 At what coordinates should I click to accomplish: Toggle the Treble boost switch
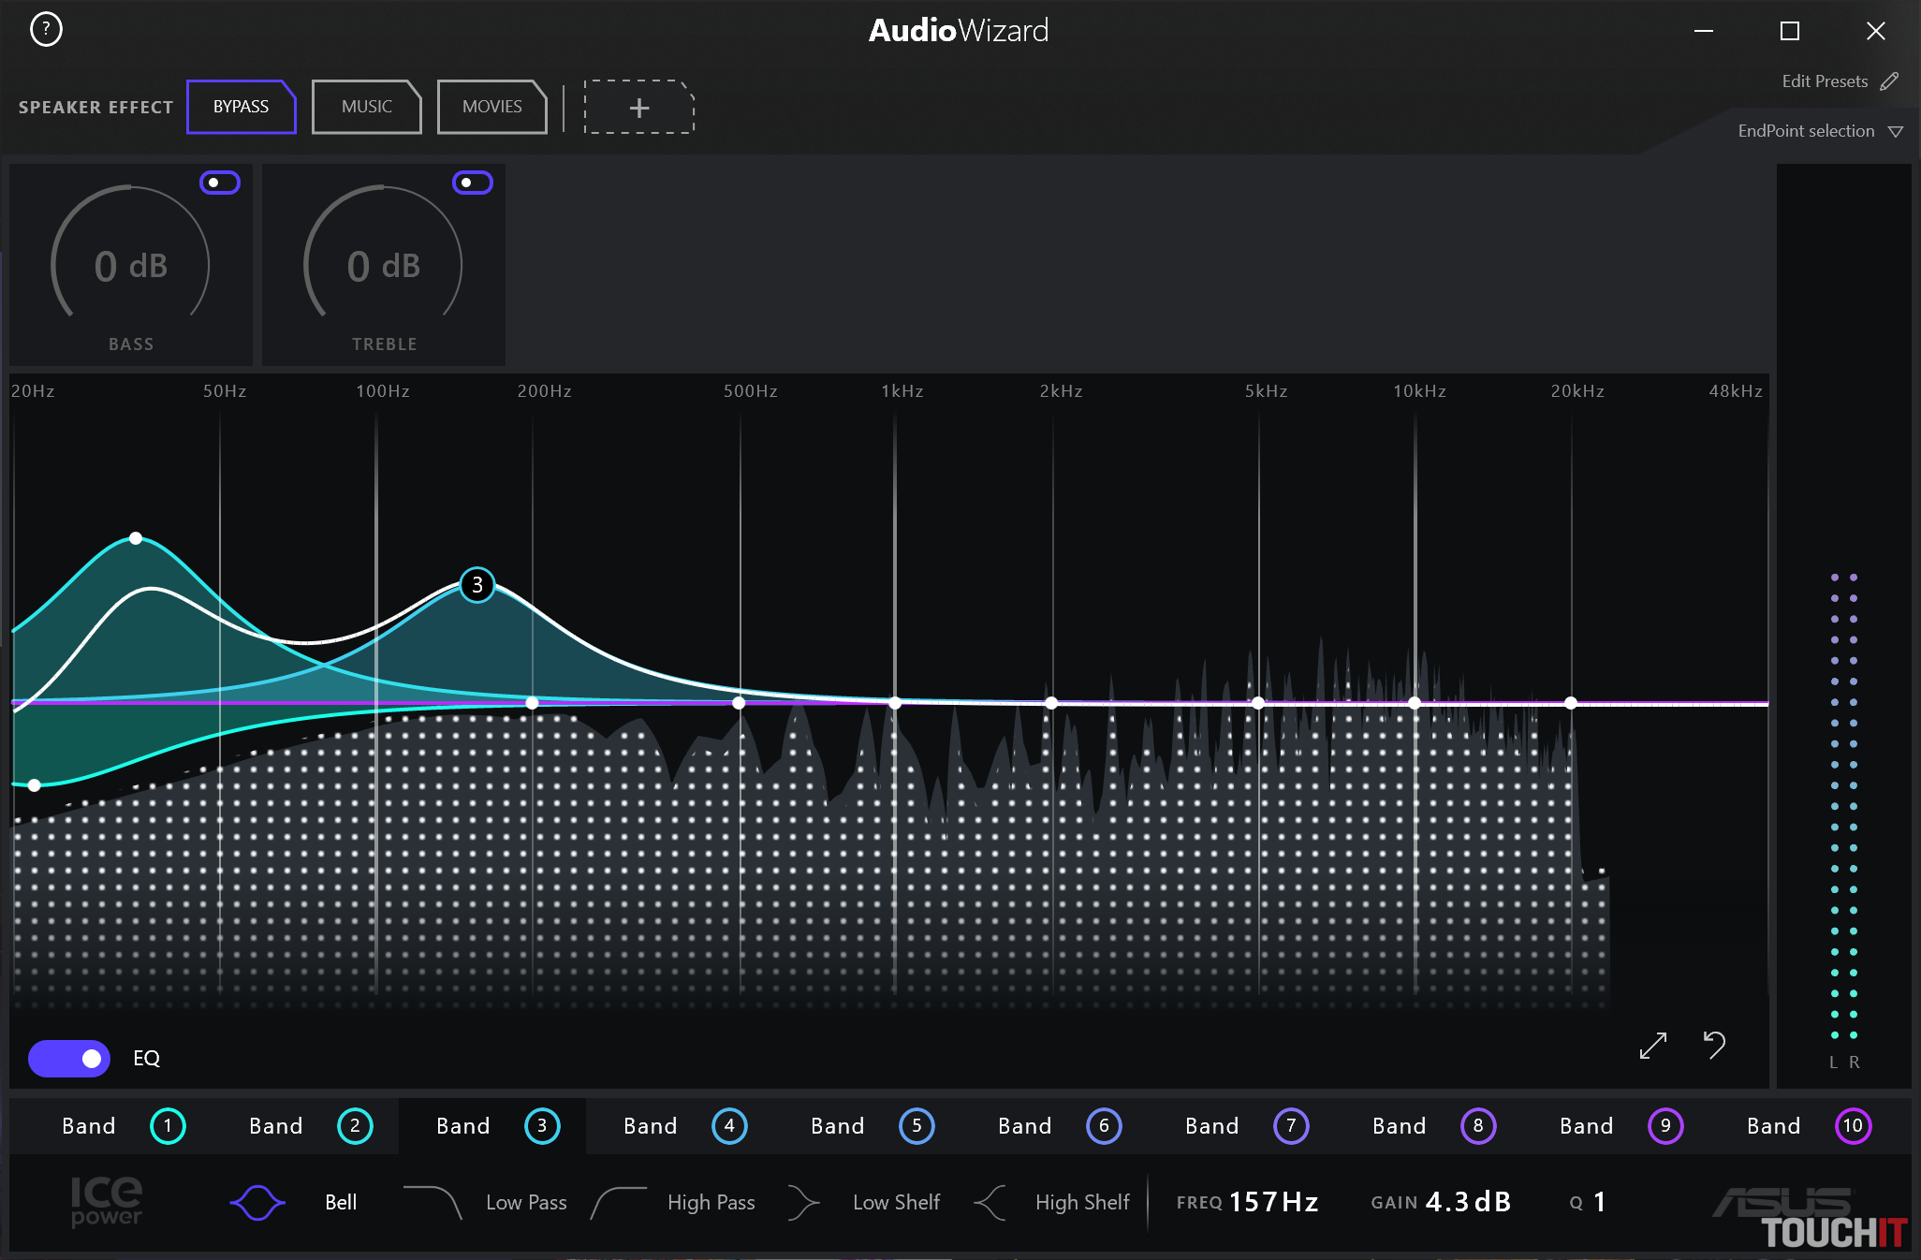coord(473,183)
